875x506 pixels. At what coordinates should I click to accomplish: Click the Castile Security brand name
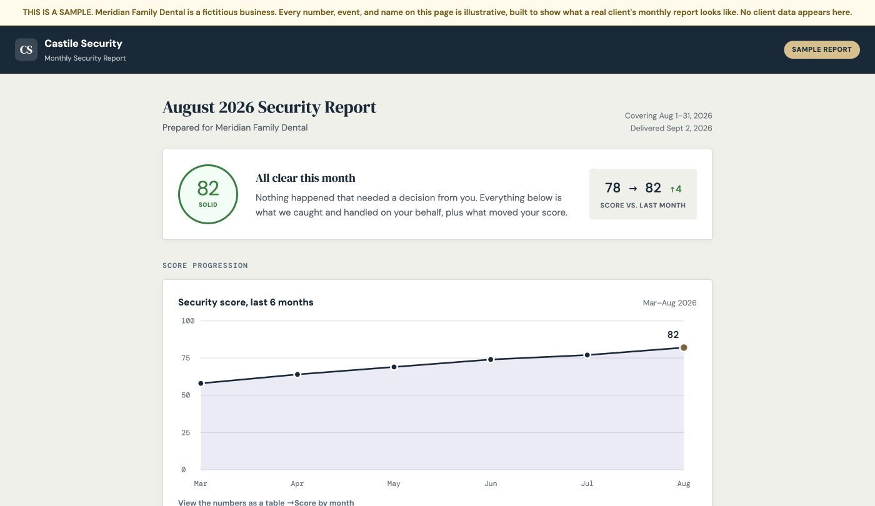[x=83, y=43]
